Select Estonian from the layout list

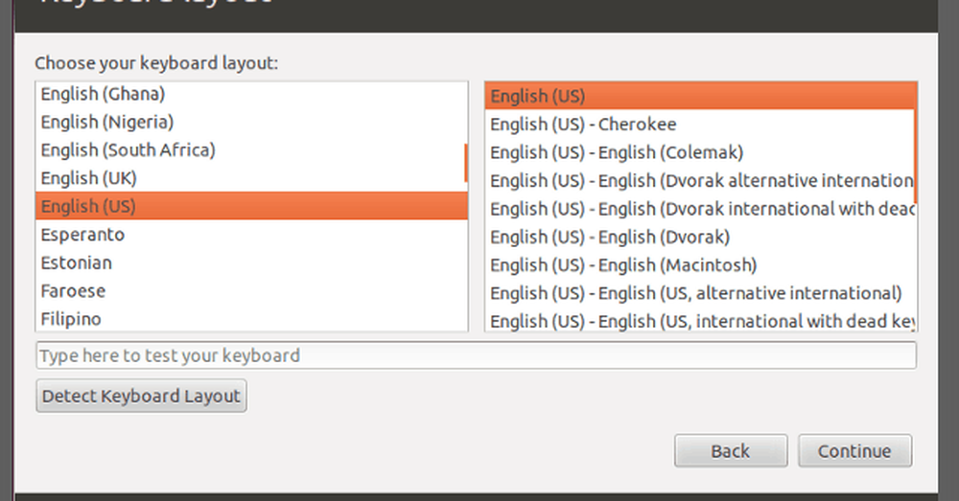point(77,262)
